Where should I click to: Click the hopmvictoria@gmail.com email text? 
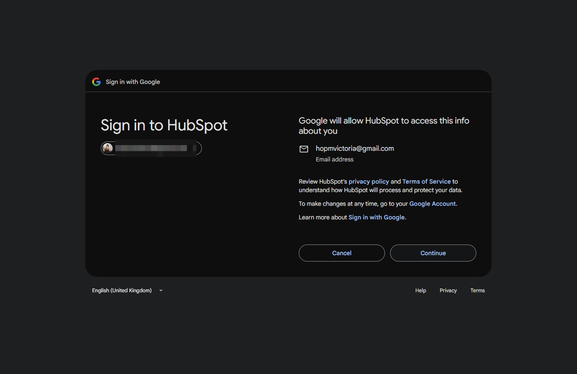(355, 148)
